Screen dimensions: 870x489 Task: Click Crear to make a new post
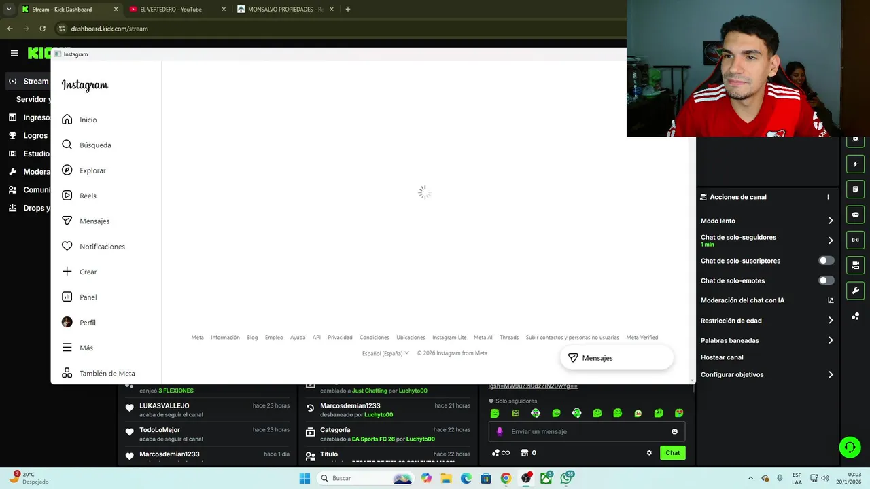tap(80, 272)
